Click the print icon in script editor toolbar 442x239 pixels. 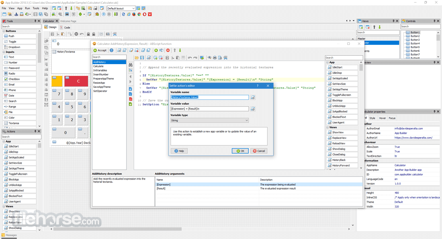(x=215, y=58)
